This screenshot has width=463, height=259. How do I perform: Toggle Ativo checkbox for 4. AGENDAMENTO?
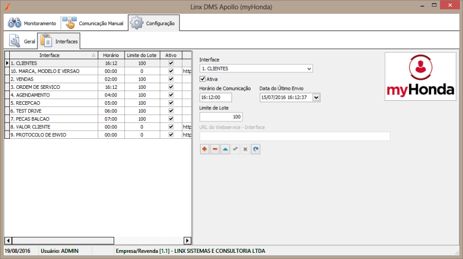171,95
